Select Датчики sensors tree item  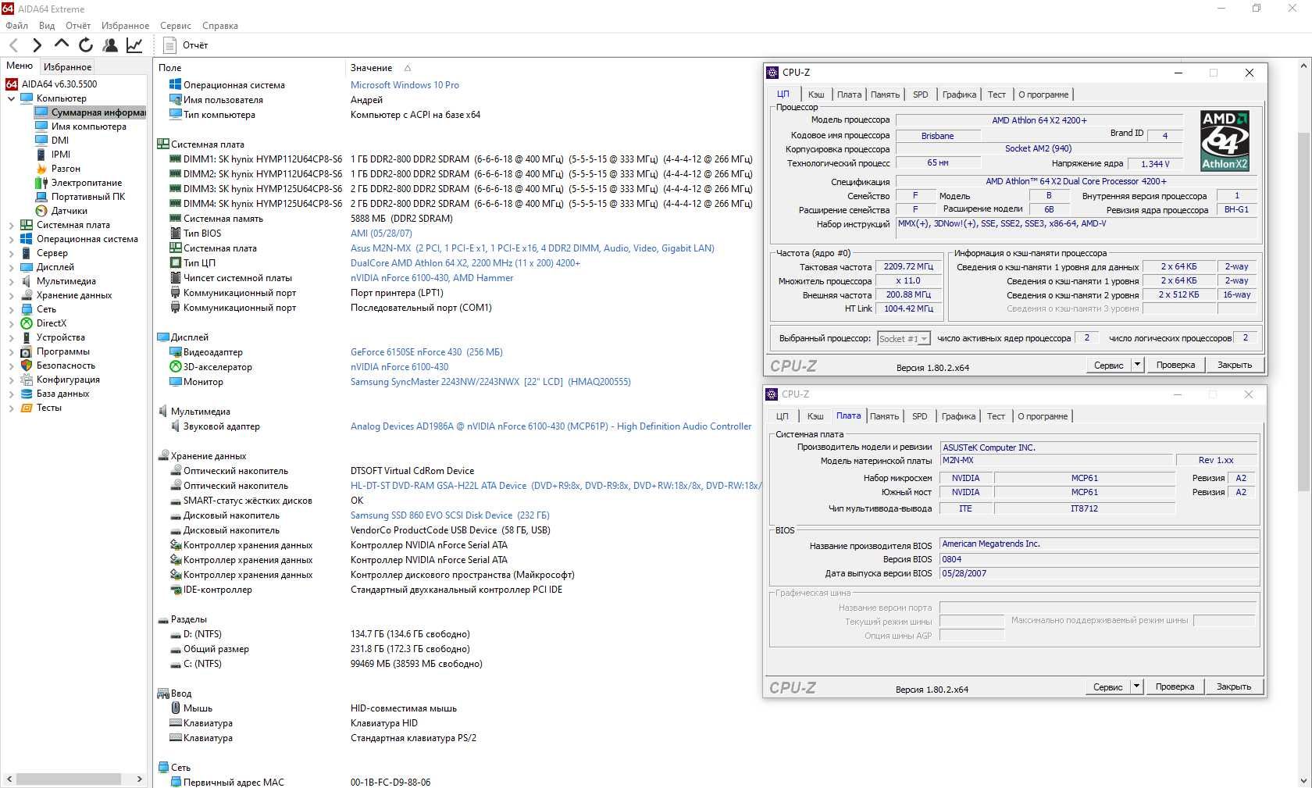coord(70,211)
